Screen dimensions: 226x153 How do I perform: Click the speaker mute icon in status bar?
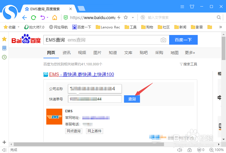coord(180,150)
